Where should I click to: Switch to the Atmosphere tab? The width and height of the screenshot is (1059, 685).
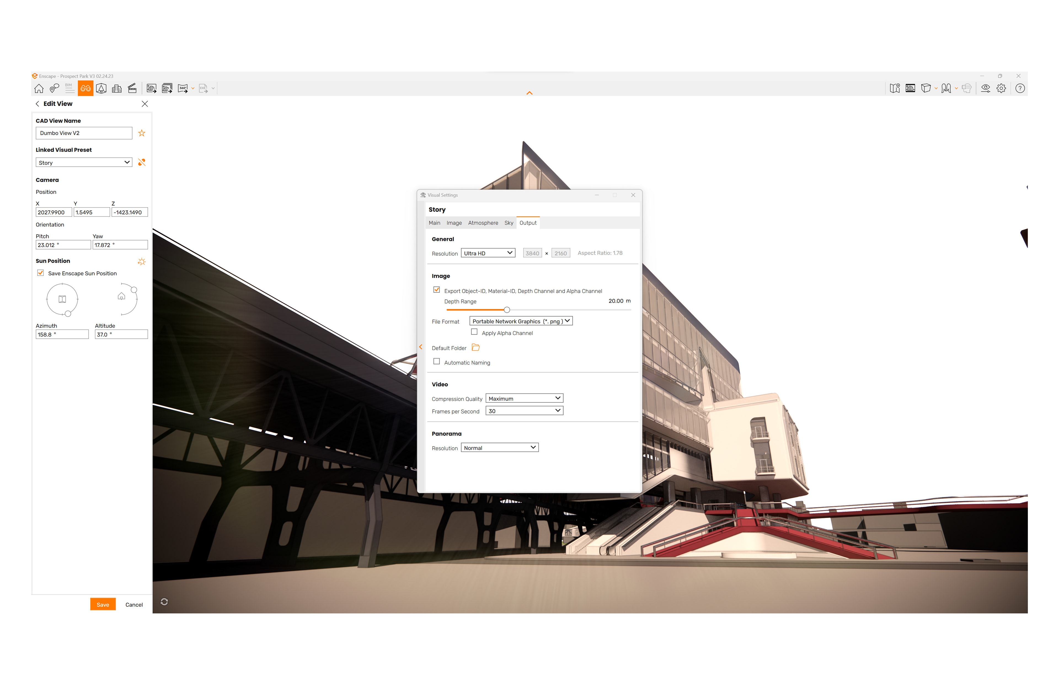click(x=483, y=223)
